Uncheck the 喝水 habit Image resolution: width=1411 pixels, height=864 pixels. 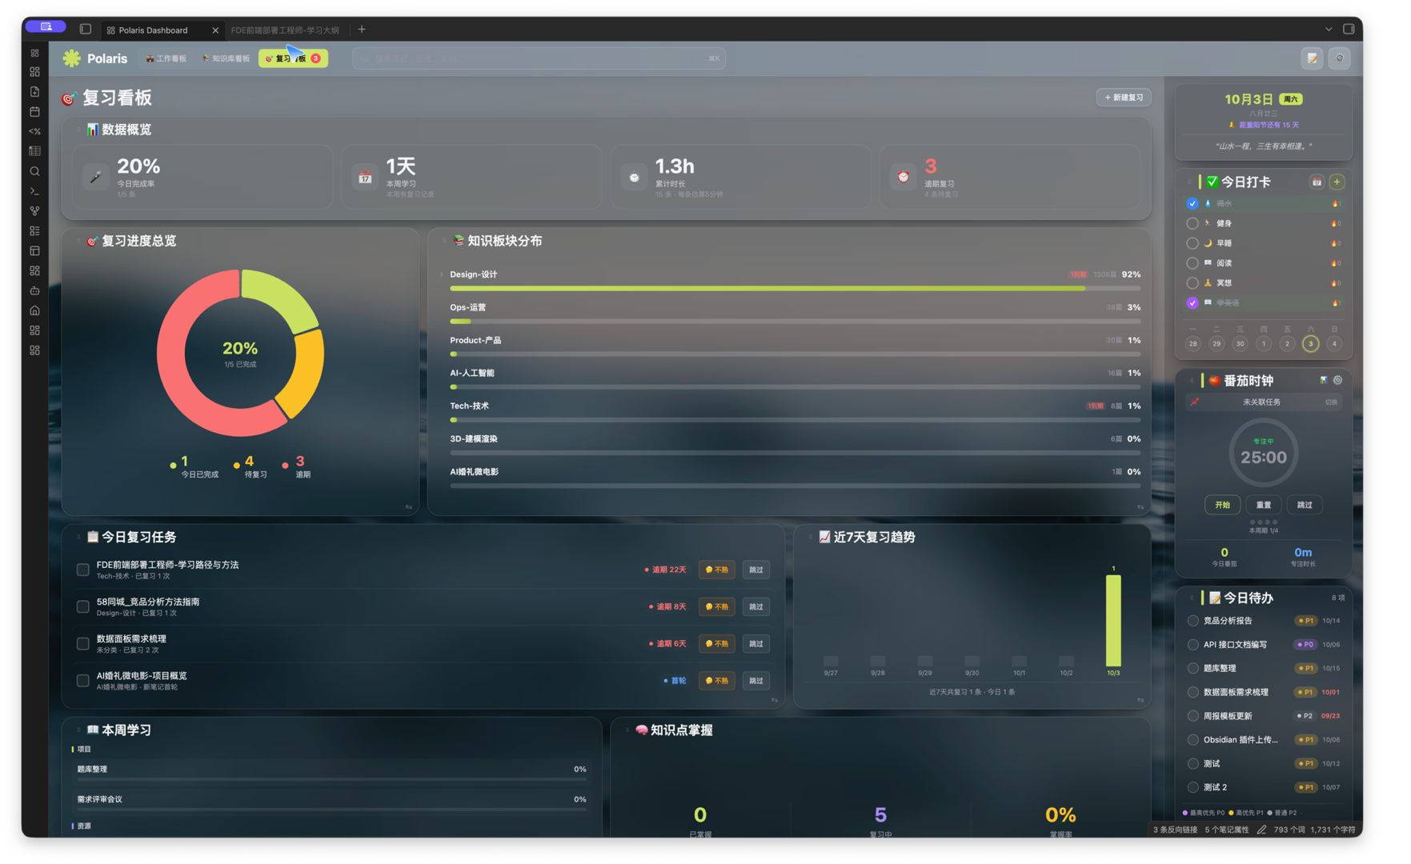click(1193, 203)
